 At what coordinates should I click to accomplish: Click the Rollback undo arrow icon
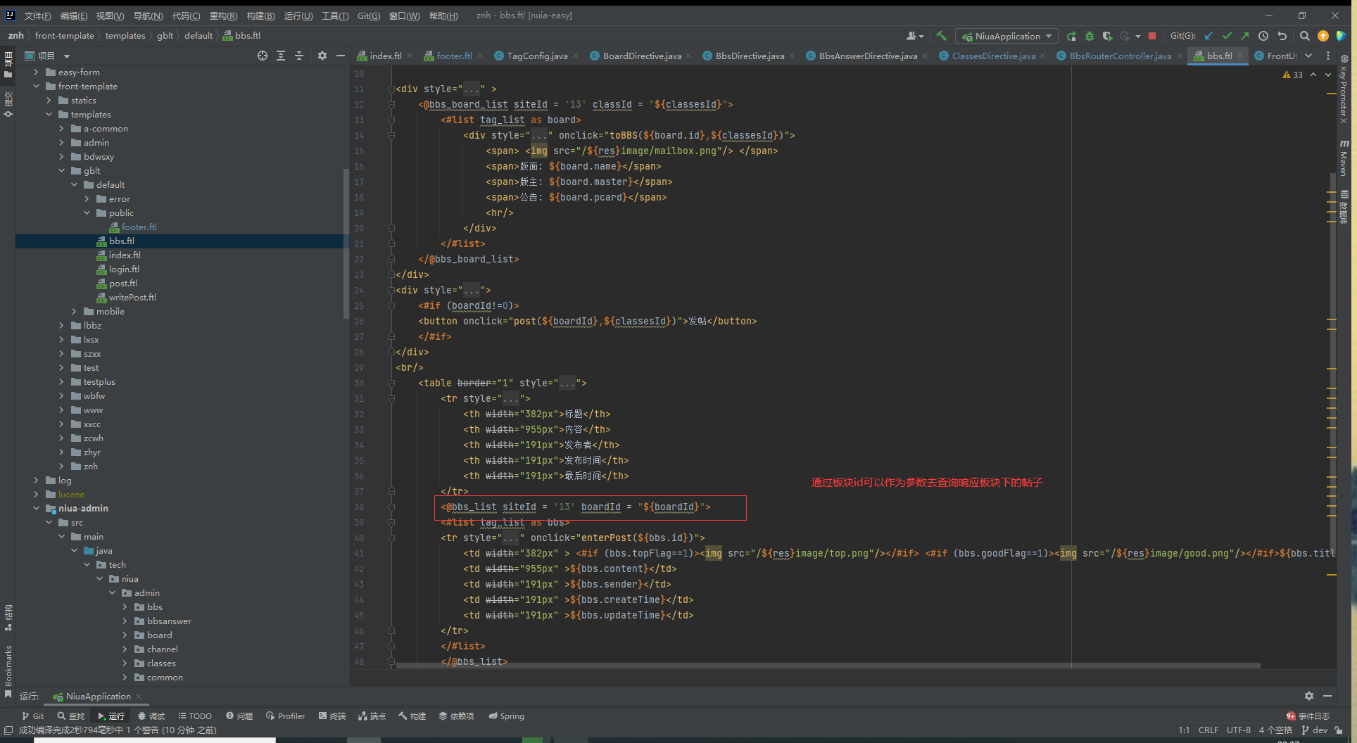[x=1282, y=36]
